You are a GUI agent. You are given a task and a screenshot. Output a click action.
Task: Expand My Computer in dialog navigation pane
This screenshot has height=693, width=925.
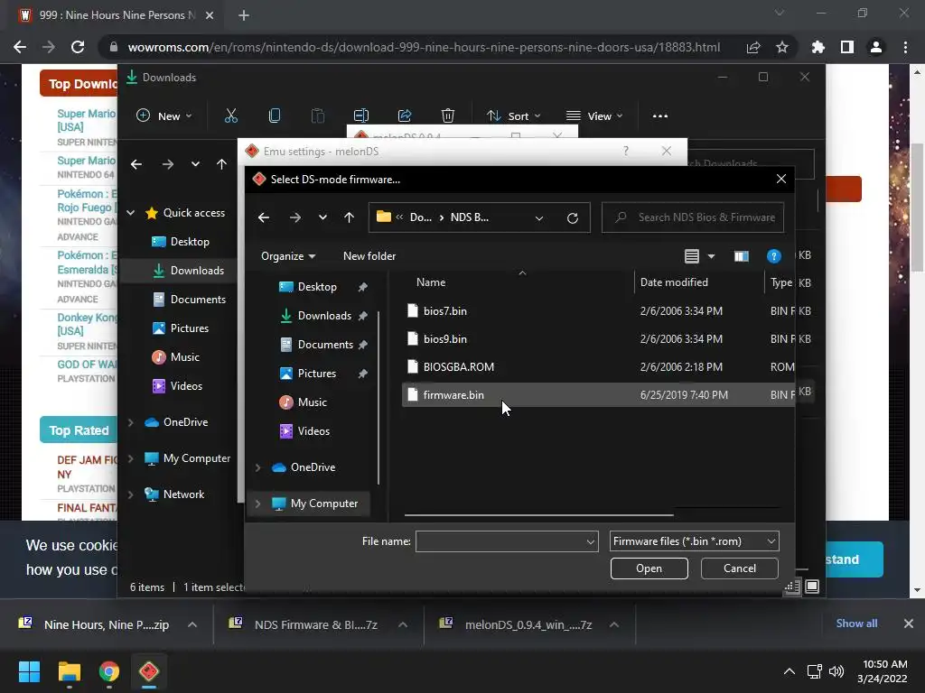257,504
